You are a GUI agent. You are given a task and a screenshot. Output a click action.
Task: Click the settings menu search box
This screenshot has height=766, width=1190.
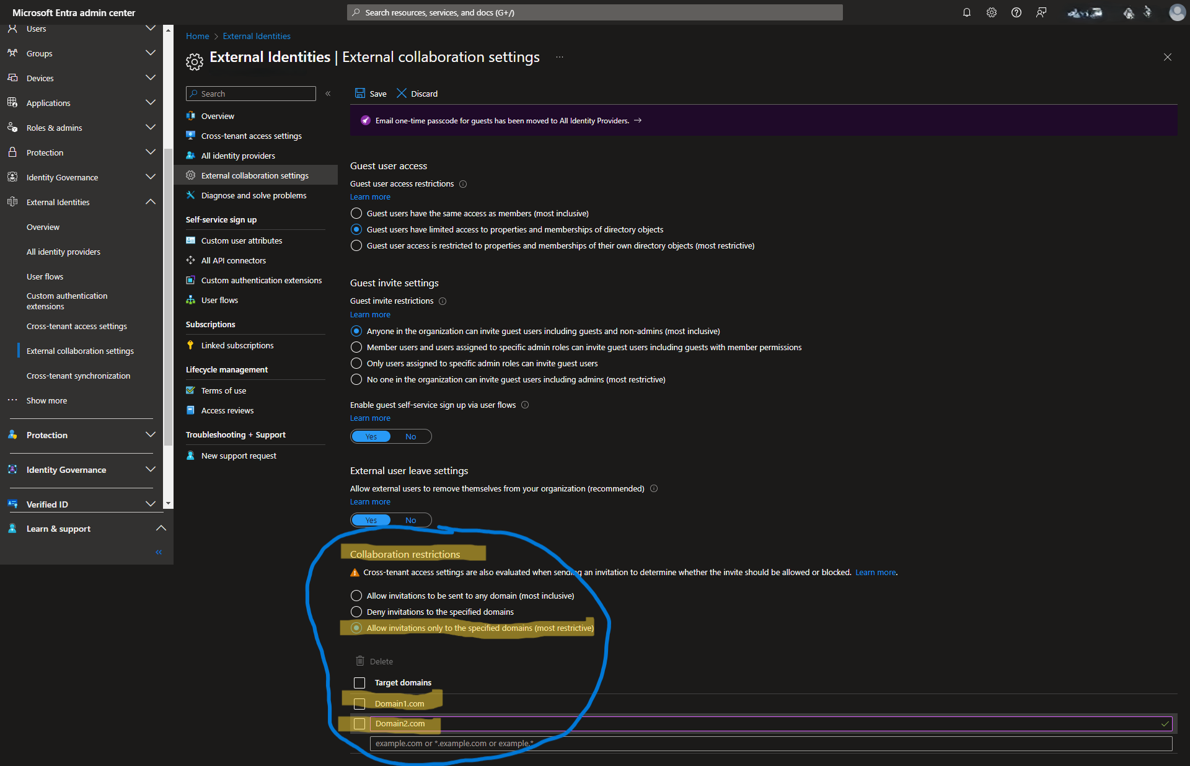click(x=250, y=94)
